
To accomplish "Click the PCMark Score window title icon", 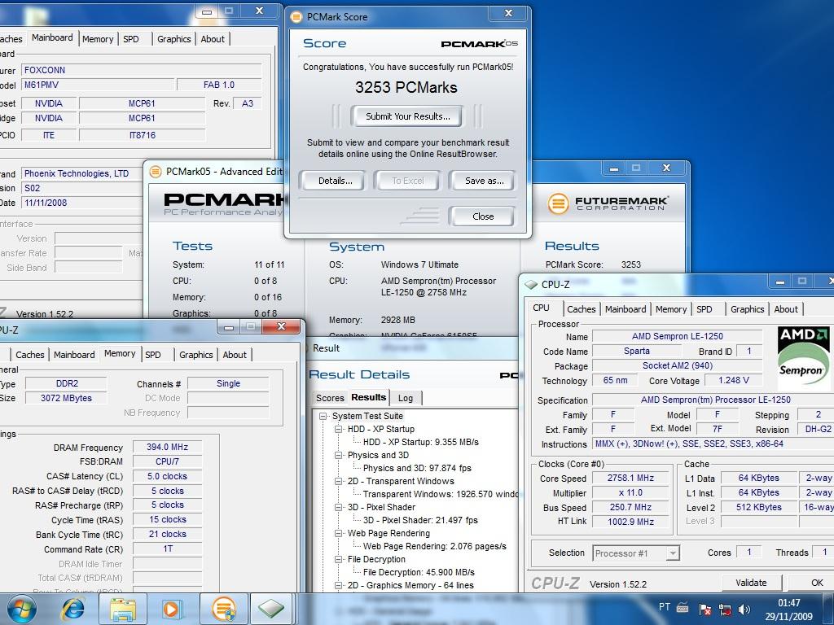I will click(x=296, y=17).
